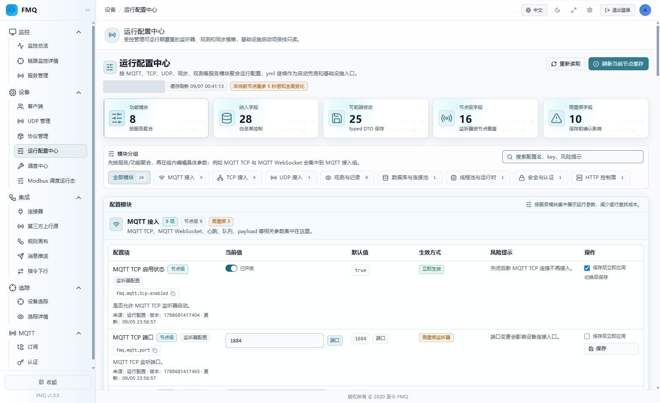Focus the 搜索配置名 search field

pyautogui.click(x=573, y=157)
